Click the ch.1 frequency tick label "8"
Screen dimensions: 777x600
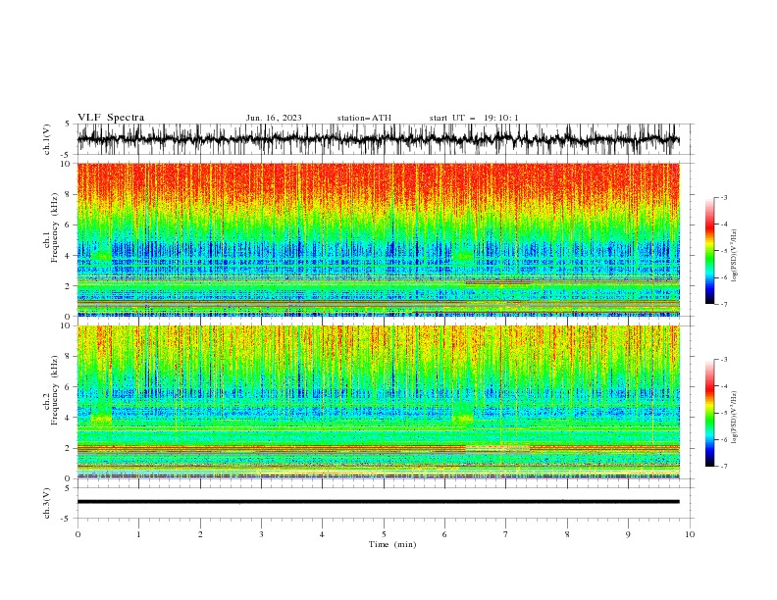click(69, 194)
